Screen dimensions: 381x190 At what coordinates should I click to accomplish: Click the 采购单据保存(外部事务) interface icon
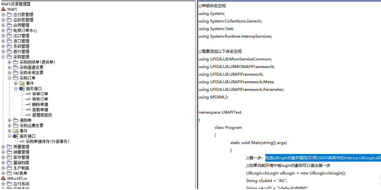pyautogui.click(x=22, y=141)
